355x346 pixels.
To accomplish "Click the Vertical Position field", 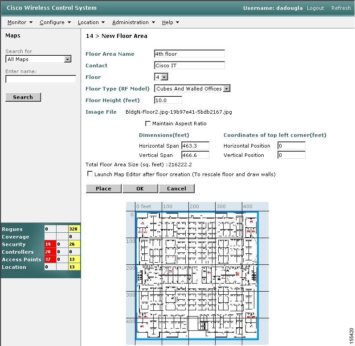I will tap(291, 155).
